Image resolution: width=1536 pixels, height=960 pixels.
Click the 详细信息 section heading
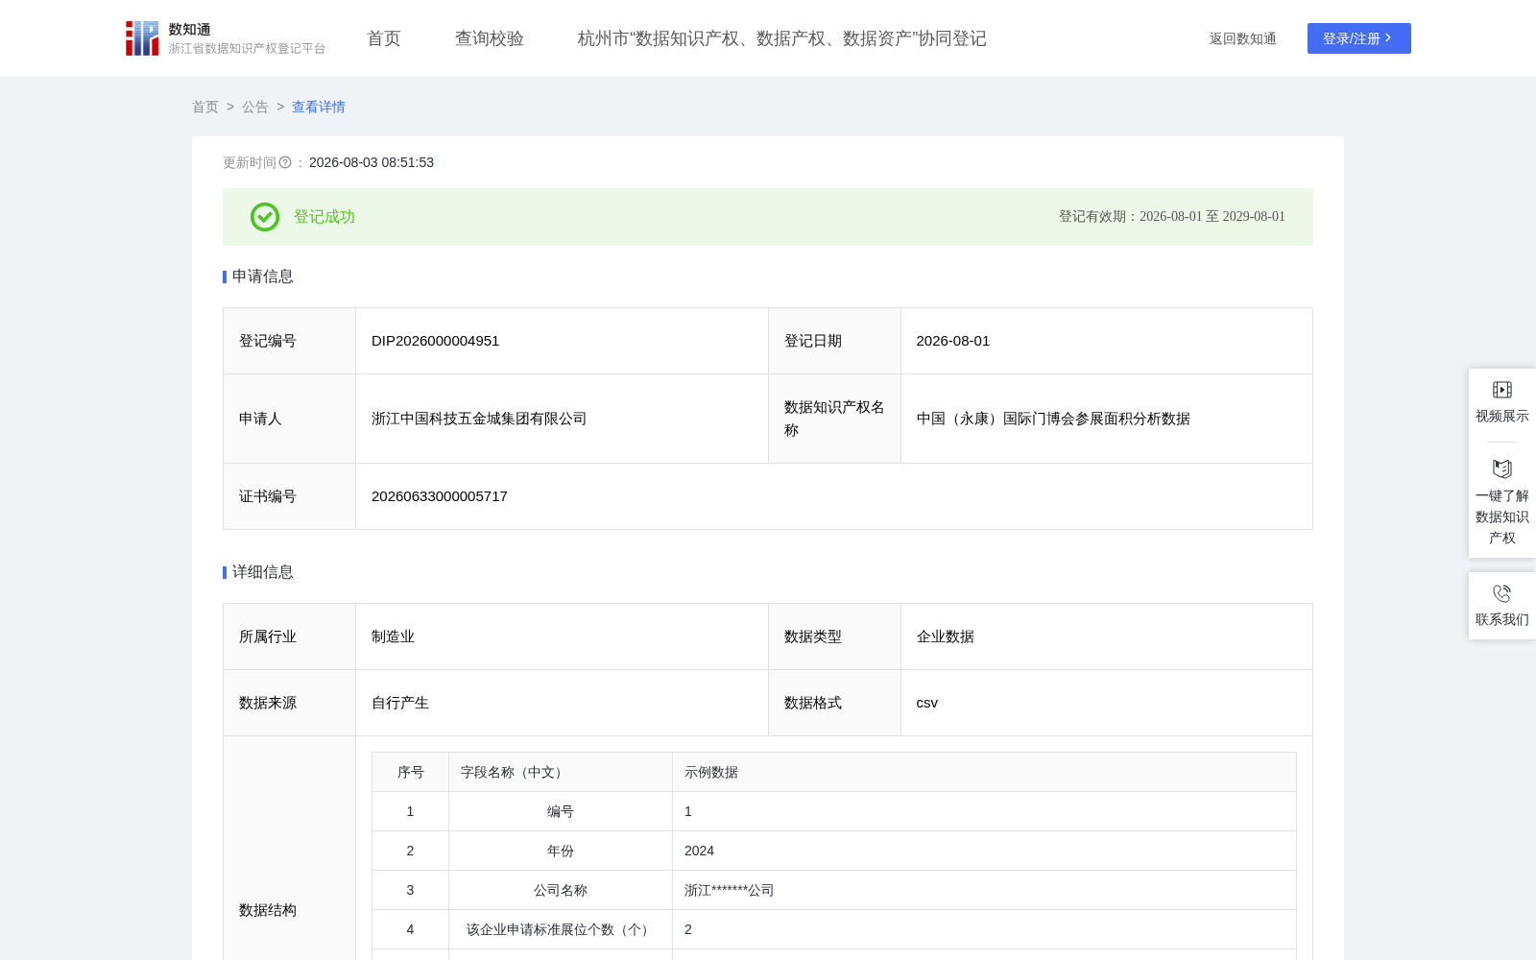point(263,572)
